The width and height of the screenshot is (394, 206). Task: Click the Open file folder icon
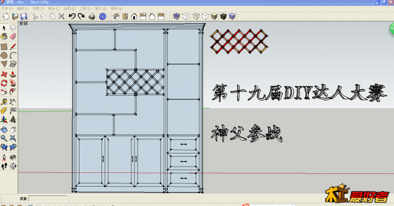pos(15,17)
